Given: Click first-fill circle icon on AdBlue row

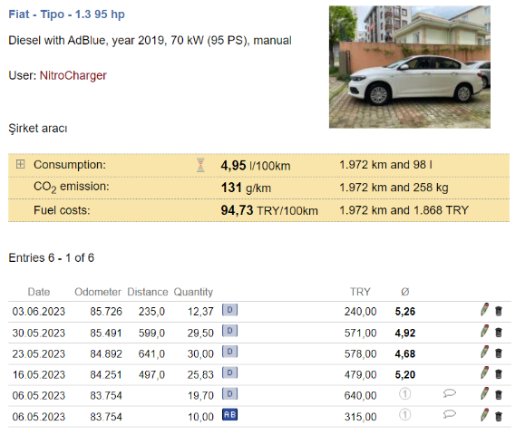Looking at the screenshot, I should click(404, 415).
